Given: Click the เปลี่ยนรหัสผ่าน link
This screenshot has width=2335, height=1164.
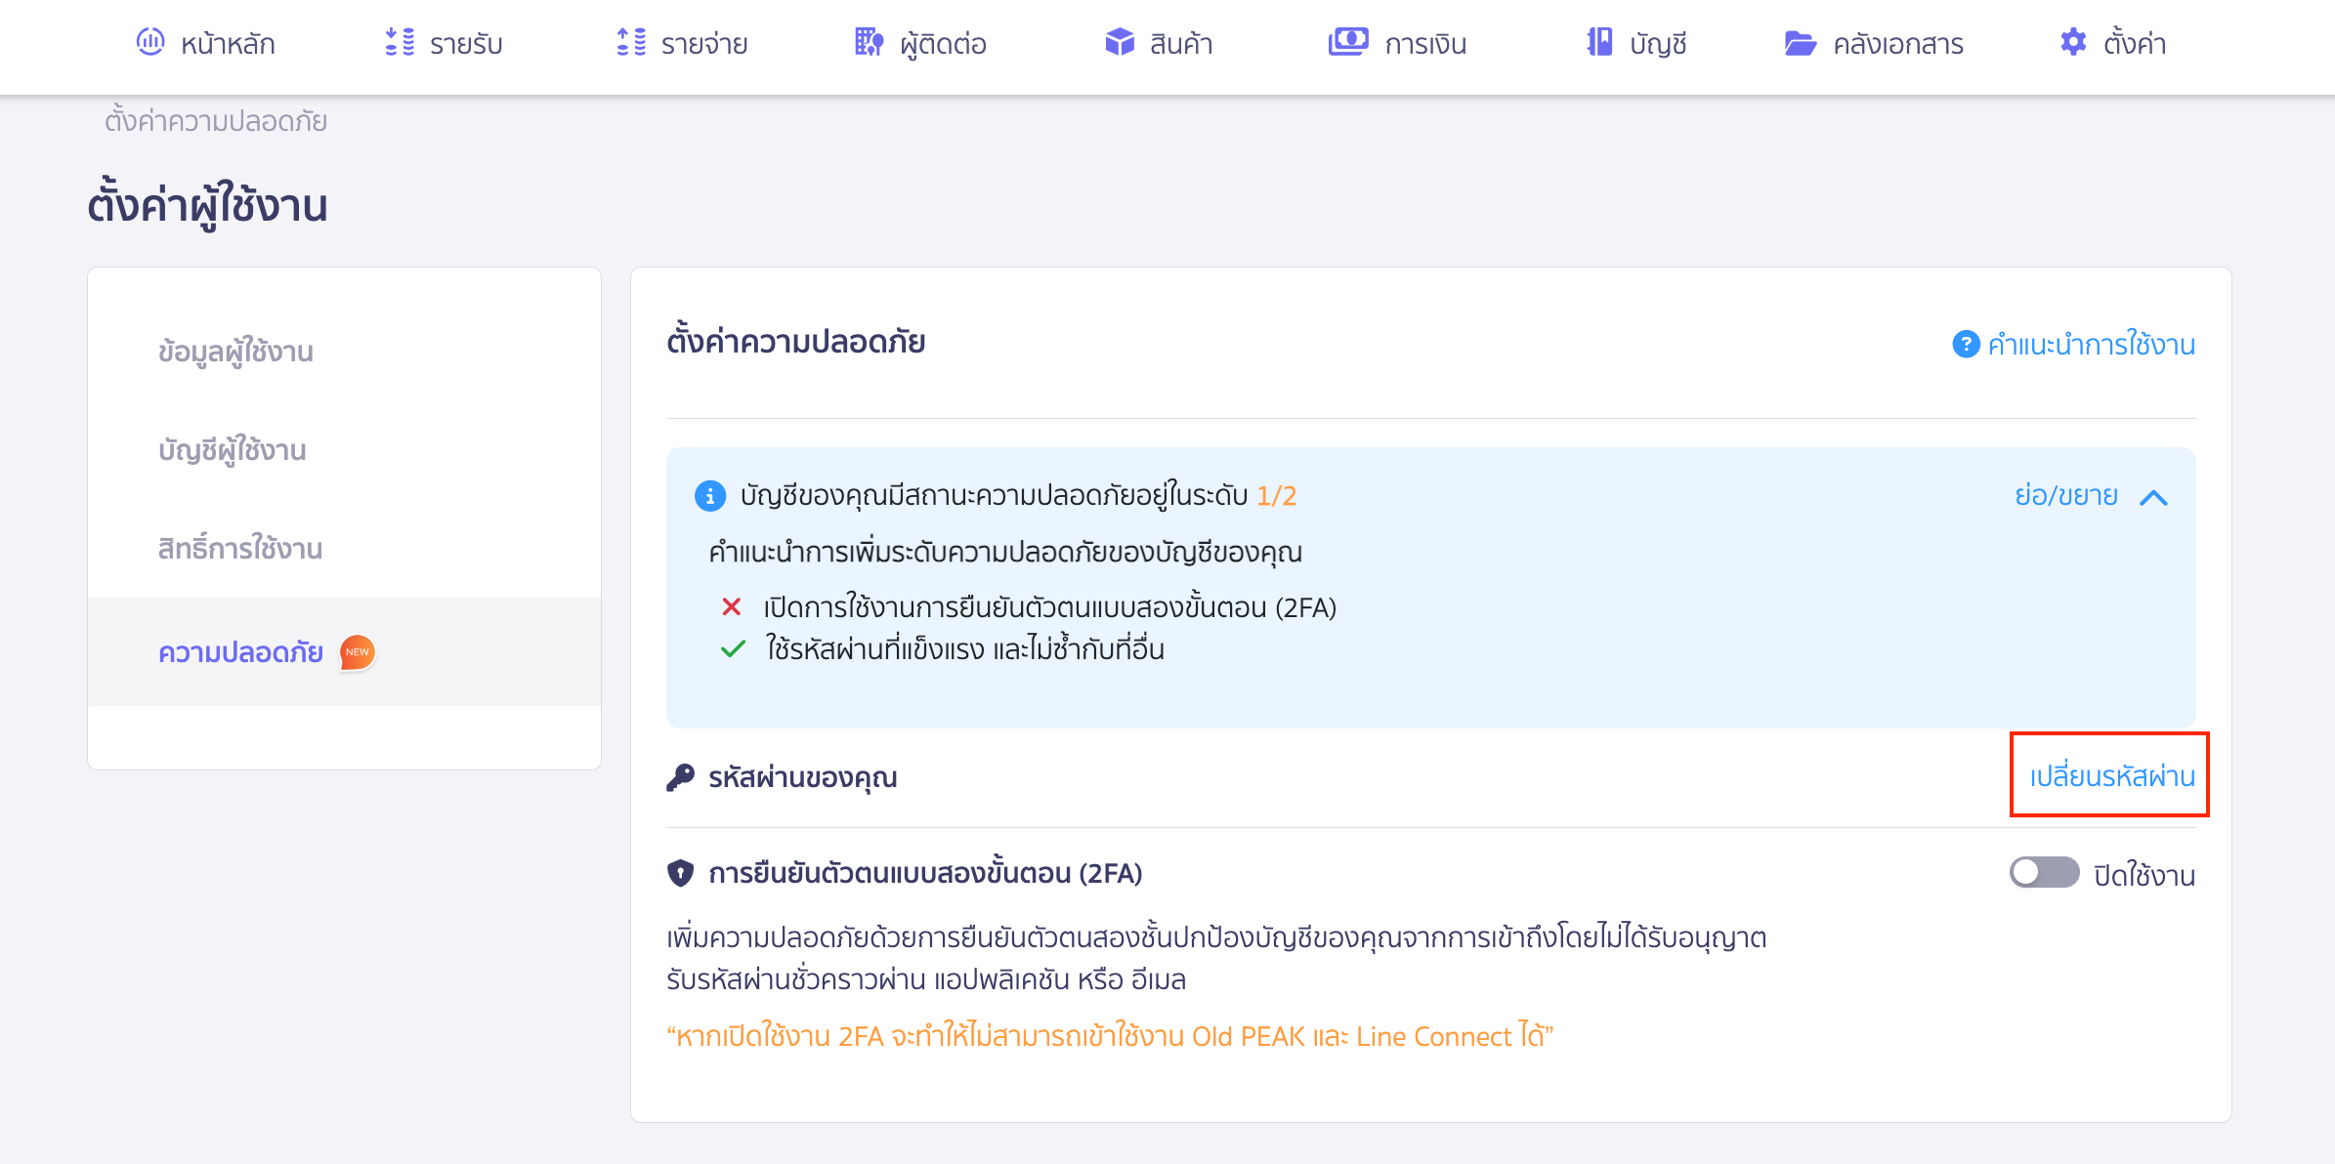Looking at the screenshot, I should coord(2112,776).
